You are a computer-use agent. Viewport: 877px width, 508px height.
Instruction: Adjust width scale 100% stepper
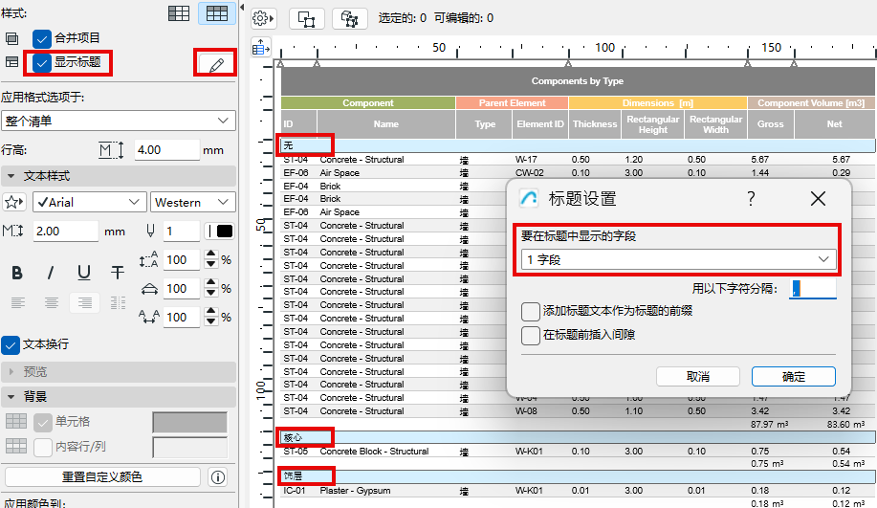click(x=210, y=289)
